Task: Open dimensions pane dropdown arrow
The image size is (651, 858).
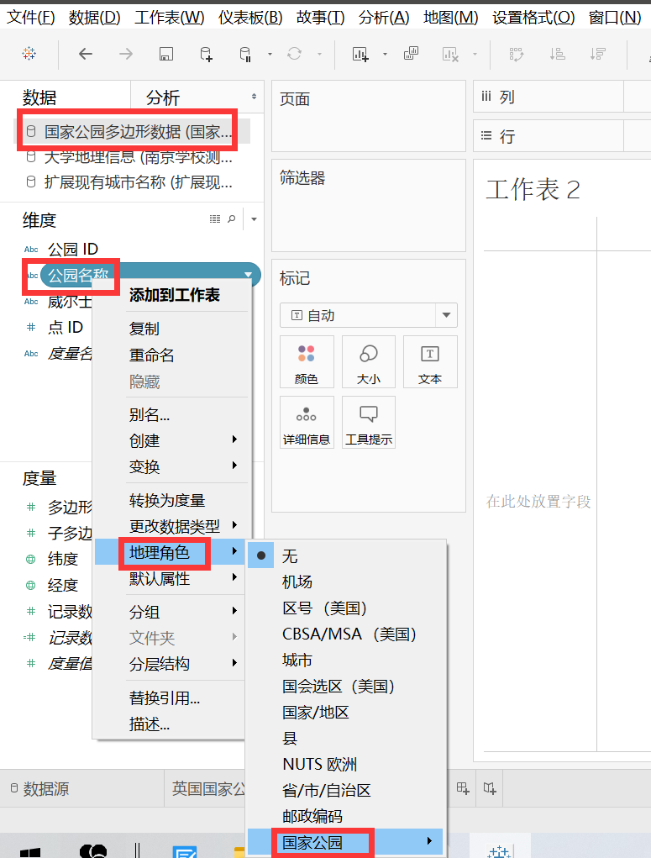Action: (254, 219)
